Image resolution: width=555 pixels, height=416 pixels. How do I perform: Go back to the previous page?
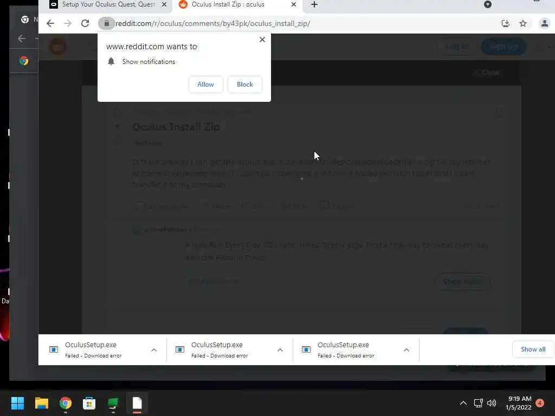50,23
